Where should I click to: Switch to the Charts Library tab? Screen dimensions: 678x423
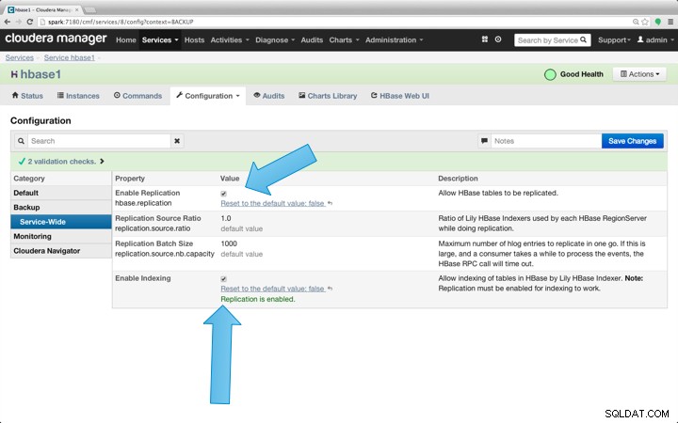click(x=328, y=96)
